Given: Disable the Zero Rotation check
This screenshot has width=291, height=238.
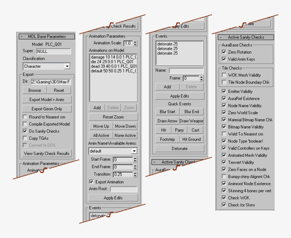Looking at the screenshot, I should [224, 52].
